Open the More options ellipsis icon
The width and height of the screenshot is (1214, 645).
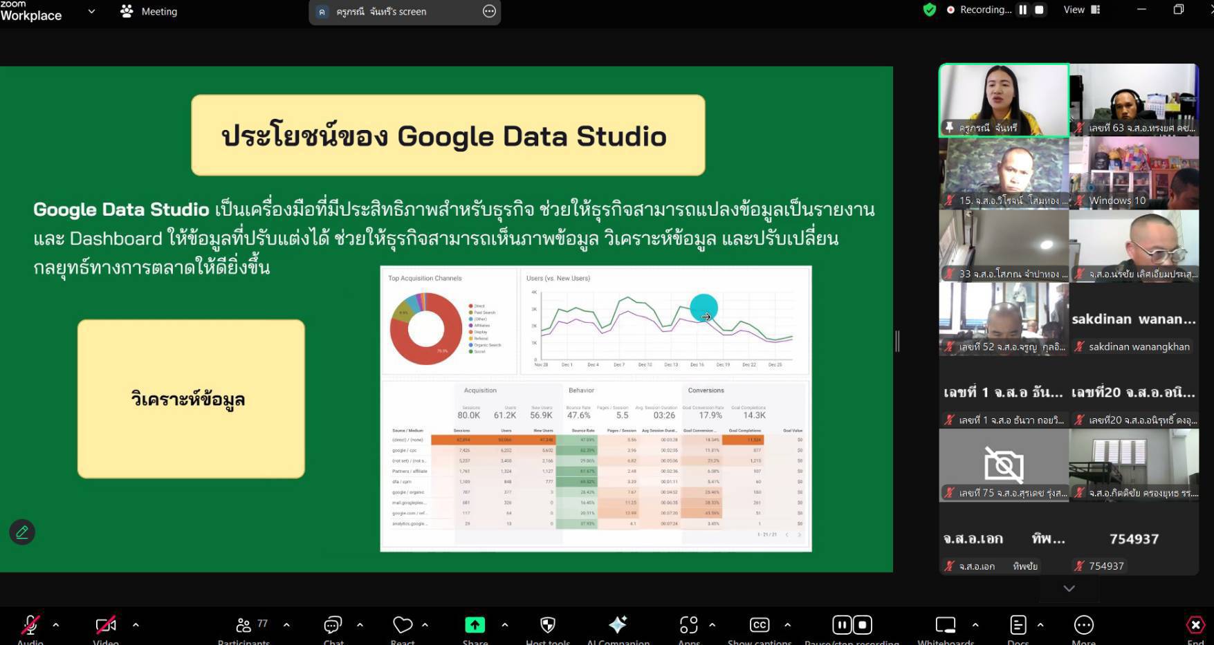pos(1083,625)
